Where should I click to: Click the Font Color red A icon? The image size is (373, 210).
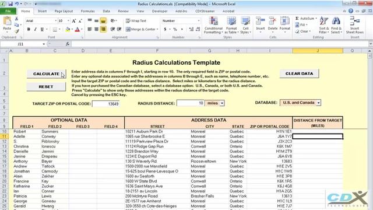77,29
